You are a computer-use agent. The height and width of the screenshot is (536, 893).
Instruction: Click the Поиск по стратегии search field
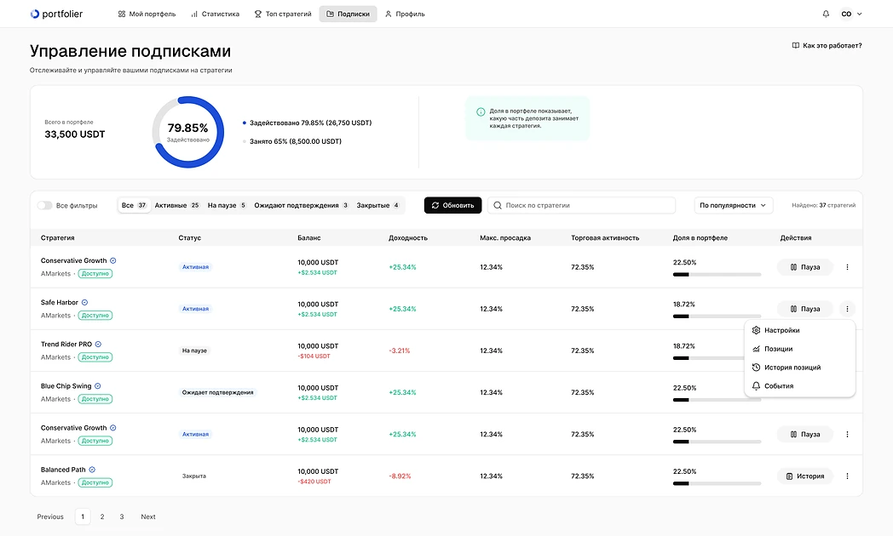[581, 205]
